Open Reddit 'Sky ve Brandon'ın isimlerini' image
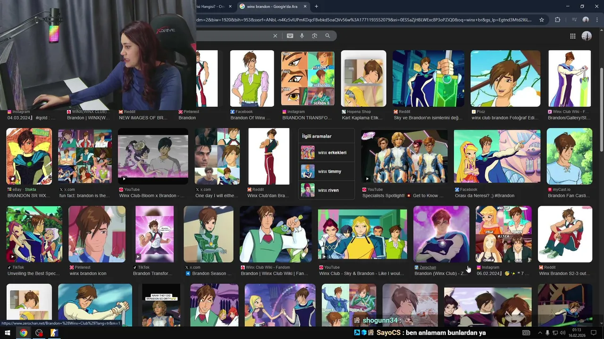This screenshot has width=604, height=339. (428, 79)
